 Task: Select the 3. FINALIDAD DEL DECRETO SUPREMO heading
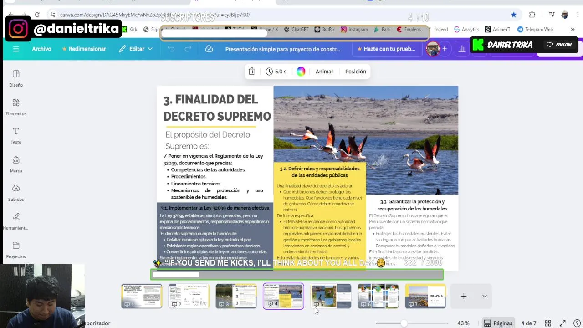tap(217, 108)
